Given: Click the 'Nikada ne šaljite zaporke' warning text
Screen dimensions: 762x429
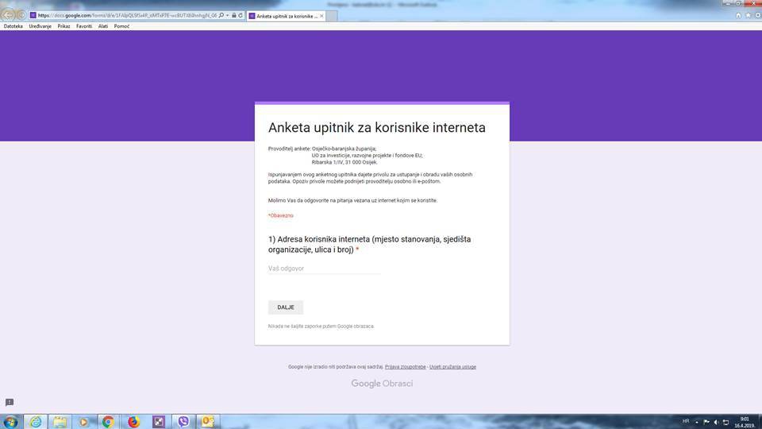Looking at the screenshot, I should point(321,327).
